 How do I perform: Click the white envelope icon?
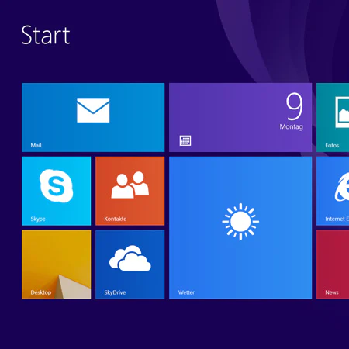pyautogui.click(x=93, y=110)
